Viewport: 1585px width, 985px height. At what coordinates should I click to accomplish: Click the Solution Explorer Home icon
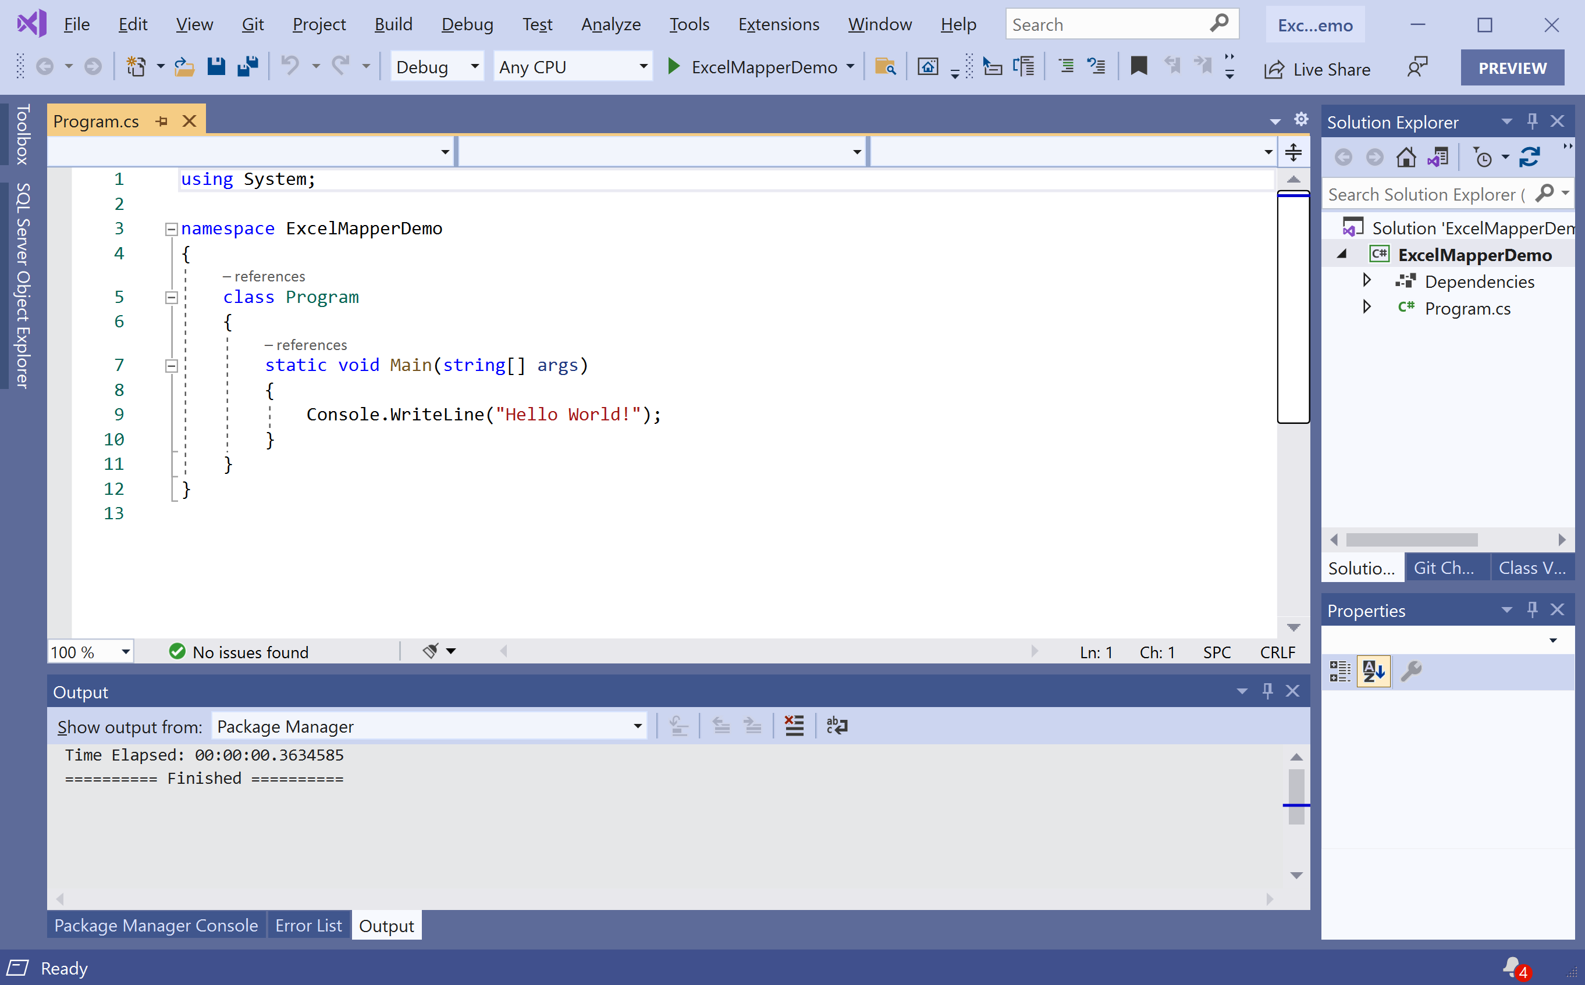[1405, 157]
